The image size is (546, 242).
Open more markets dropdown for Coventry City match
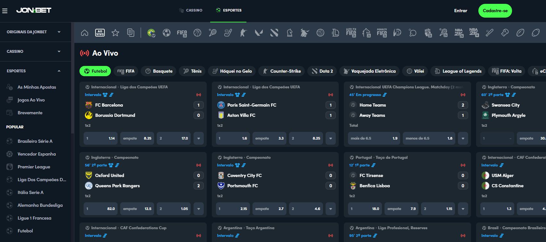pyautogui.click(x=331, y=209)
